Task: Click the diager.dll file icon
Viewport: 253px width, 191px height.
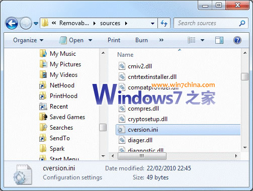Action: pos(122,140)
